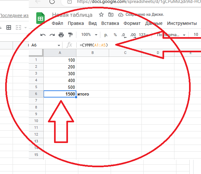The width and height of the screenshot is (201, 174).
Task: Select row 1 header
Action: [x=36, y=60]
